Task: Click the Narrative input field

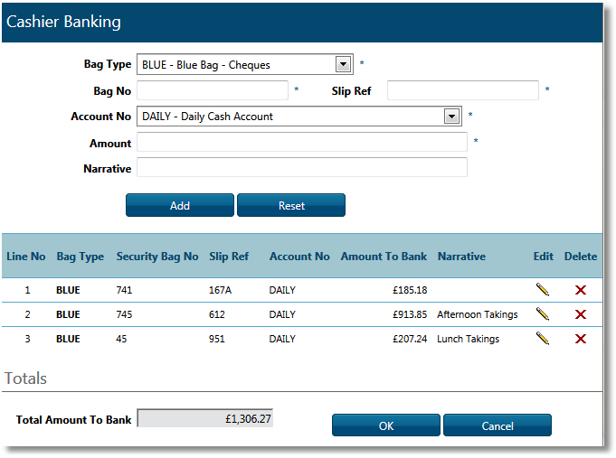Action: click(302, 168)
